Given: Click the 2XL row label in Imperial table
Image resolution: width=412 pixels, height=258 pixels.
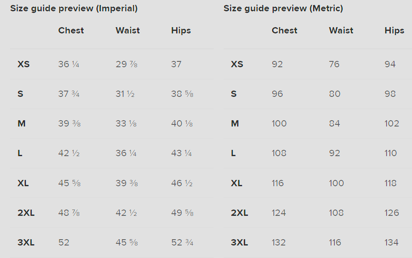Looking at the screenshot, I should (26, 213).
